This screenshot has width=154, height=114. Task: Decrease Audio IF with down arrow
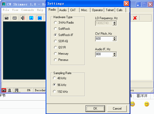point(114,55)
